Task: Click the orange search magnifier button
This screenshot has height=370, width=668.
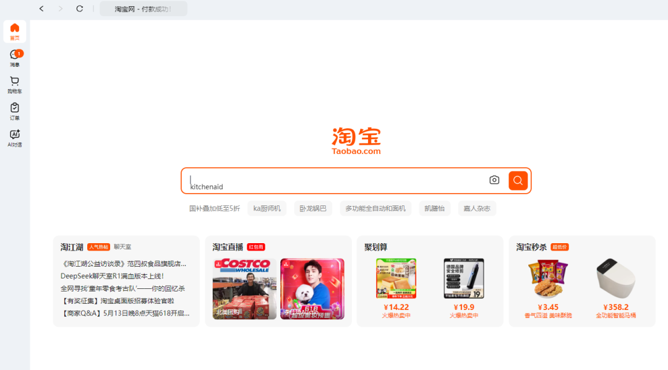Action: click(518, 180)
